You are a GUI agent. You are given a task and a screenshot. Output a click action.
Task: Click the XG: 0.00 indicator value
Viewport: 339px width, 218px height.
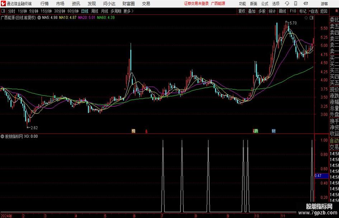[31, 136]
